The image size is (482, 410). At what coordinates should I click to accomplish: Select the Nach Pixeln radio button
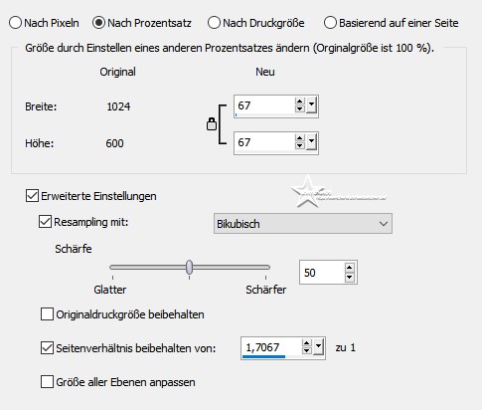click(x=15, y=23)
